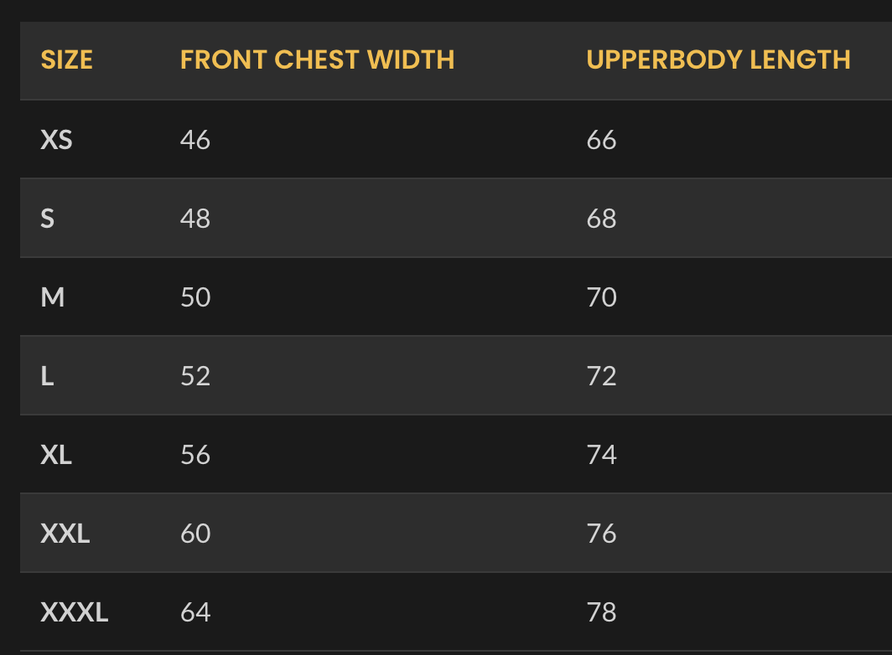Click the M size label
The image size is (892, 655).
point(52,297)
